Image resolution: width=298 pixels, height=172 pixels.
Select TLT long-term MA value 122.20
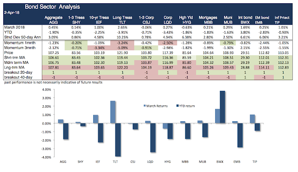click(122, 68)
